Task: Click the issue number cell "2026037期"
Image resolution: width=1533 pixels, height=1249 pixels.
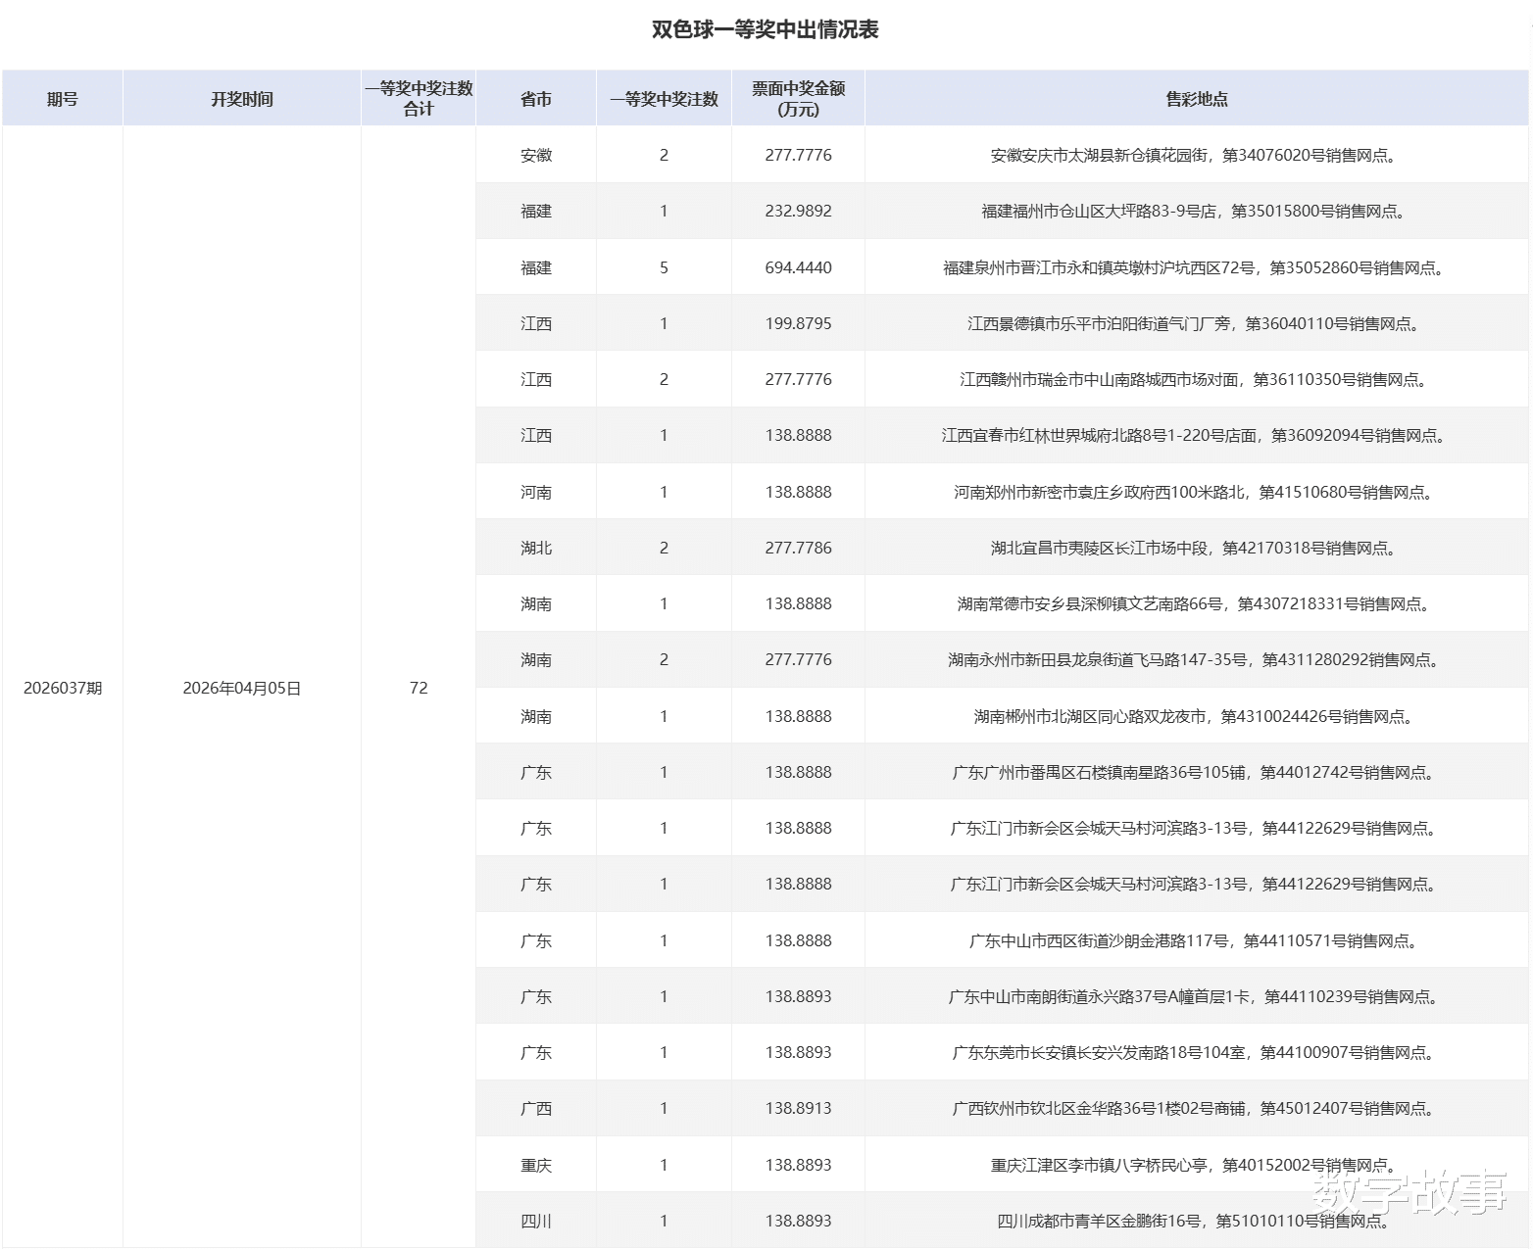Action: tap(63, 688)
